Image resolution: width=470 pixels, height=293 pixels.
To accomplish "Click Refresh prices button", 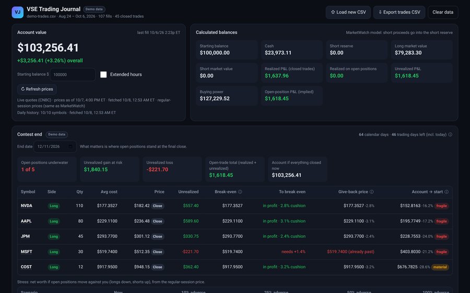I will click(37, 89).
